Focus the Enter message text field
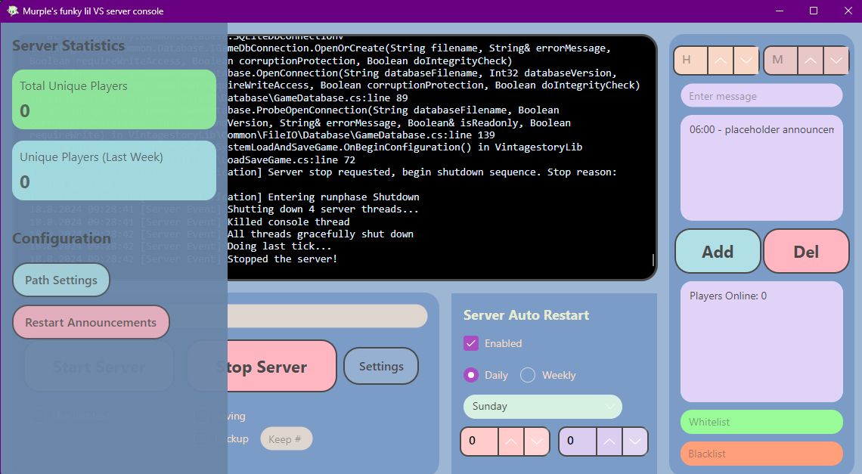 tap(761, 96)
